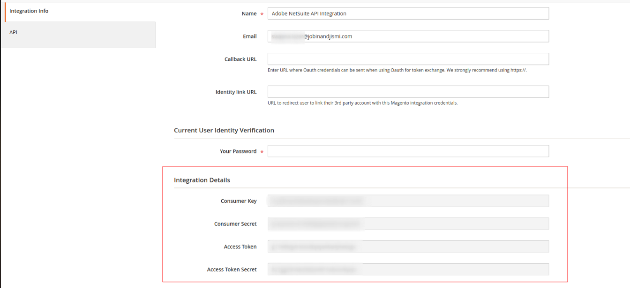
Task: Click the Consumer Secret value field
Action: click(x=408, y=223)
